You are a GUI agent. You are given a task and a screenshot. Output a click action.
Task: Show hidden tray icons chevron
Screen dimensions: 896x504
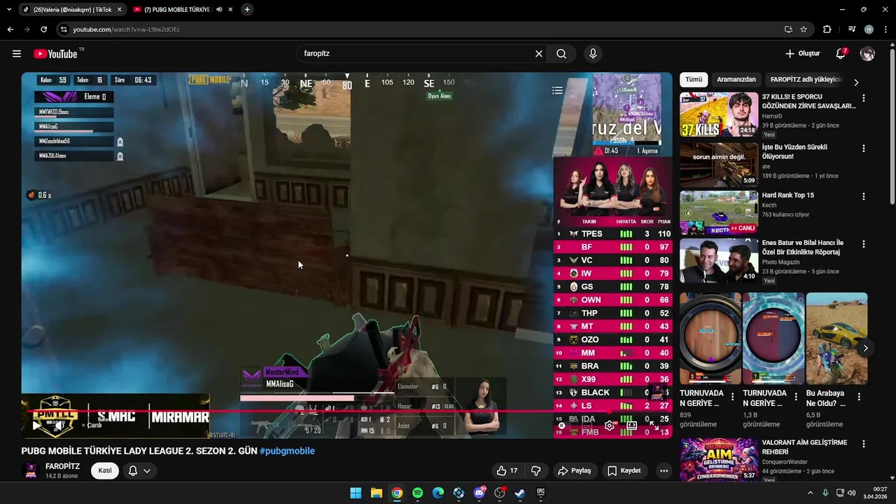coord(810,493)
